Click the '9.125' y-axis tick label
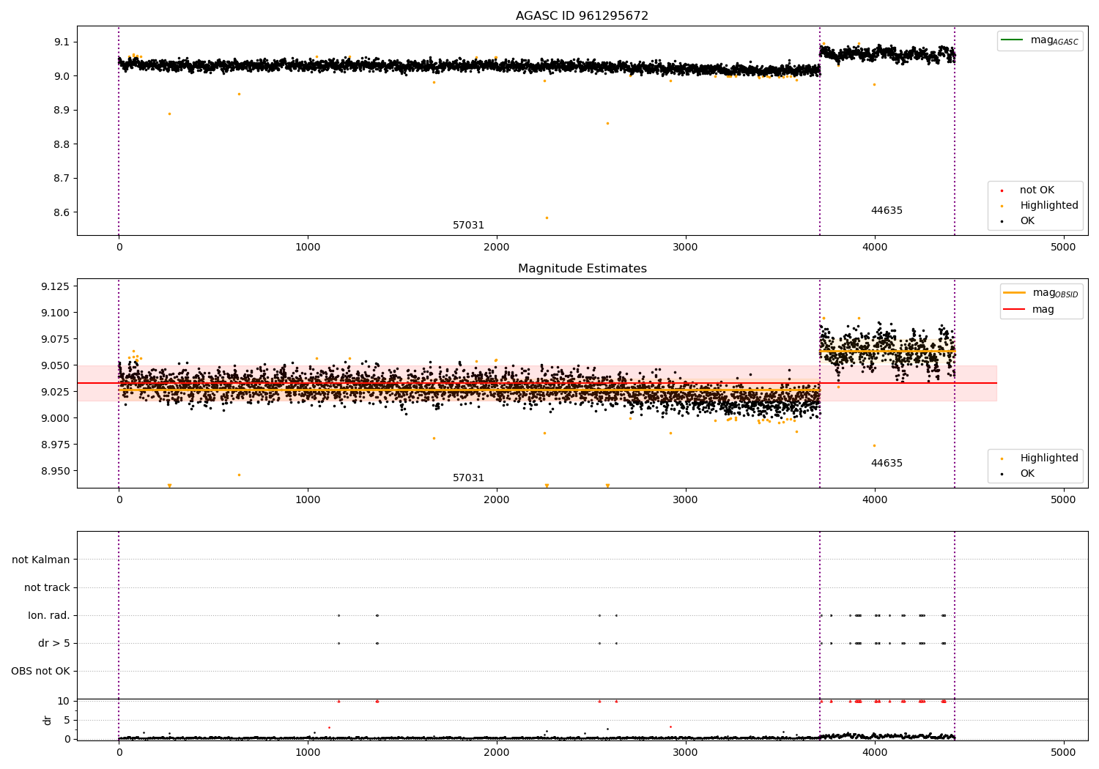This screenshot has height=769, width=1099. click(56, 286)
